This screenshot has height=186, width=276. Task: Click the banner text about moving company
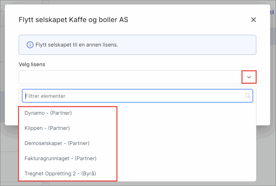pos(77,45)
